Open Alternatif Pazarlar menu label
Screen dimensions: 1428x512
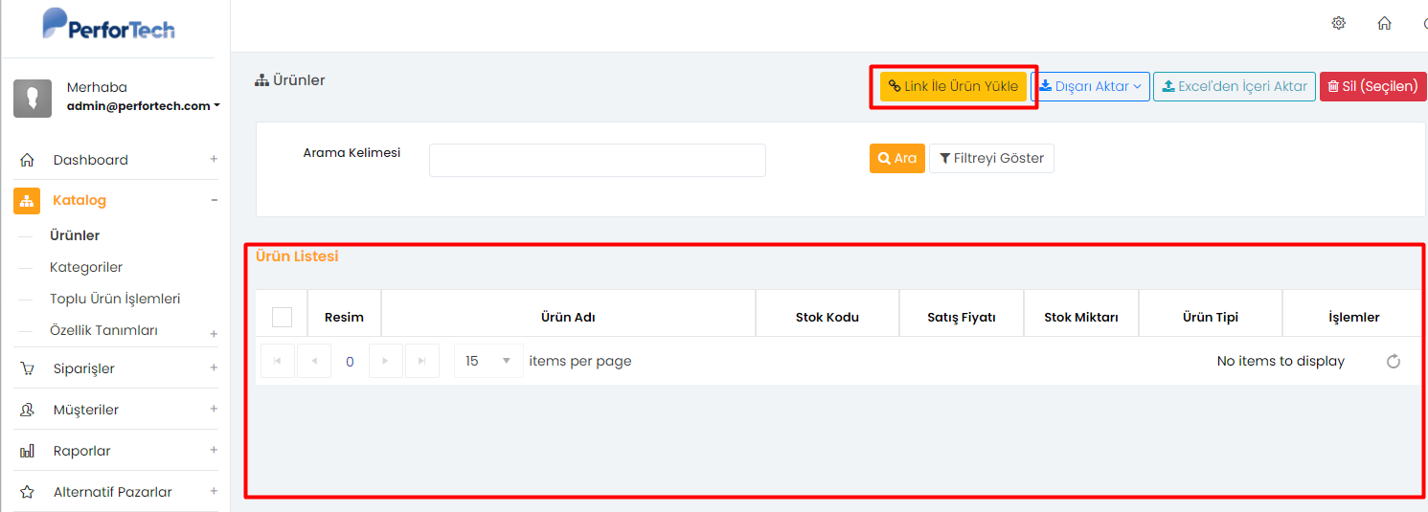pos(113,492)
